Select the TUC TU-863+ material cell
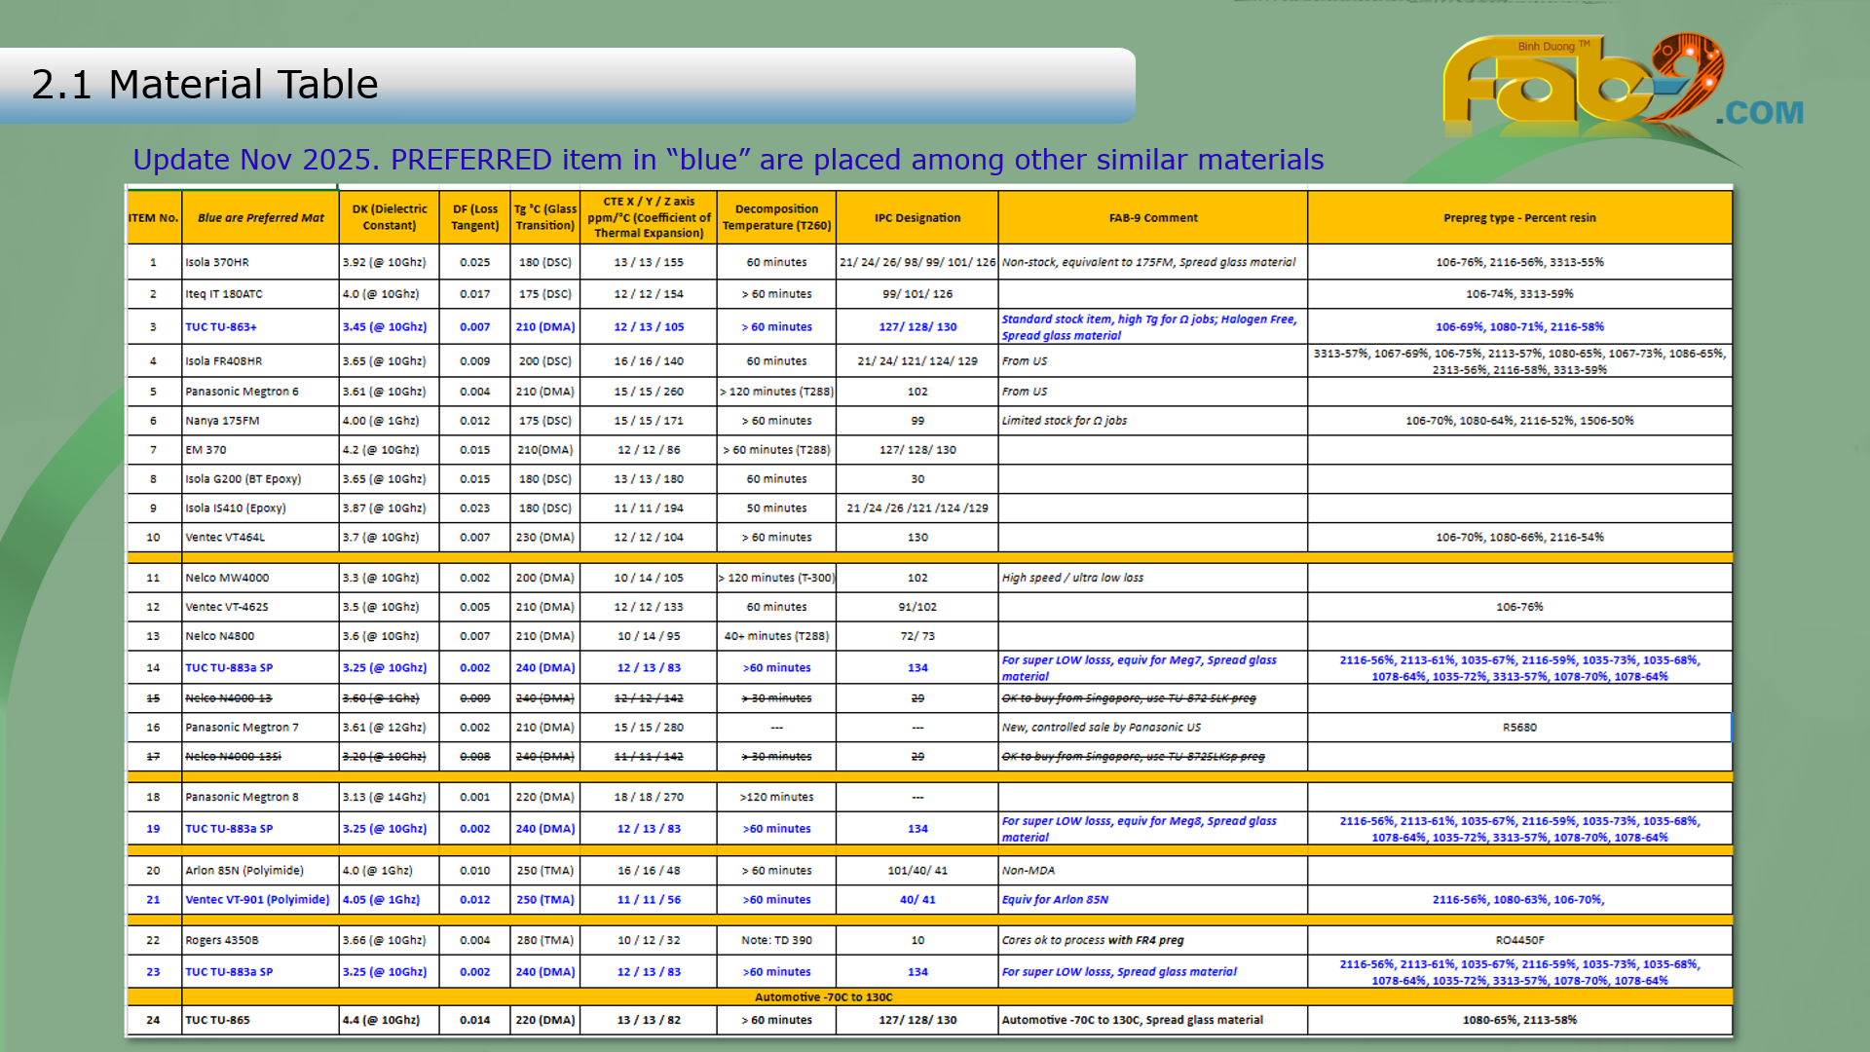 coord(221,327)
